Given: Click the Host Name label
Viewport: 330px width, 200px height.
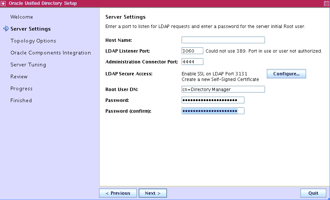Looking at the screenshot, I should coord(119,40).
